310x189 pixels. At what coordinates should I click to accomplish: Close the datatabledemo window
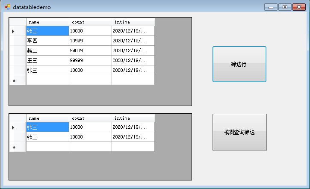tap(299, 7)
